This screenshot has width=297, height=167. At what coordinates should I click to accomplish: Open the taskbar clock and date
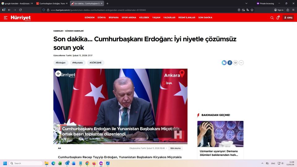click(x=291, y=163)
